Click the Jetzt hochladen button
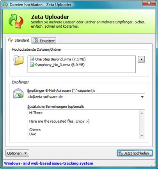Screen dimensions: 158x169 pos(135,153)
